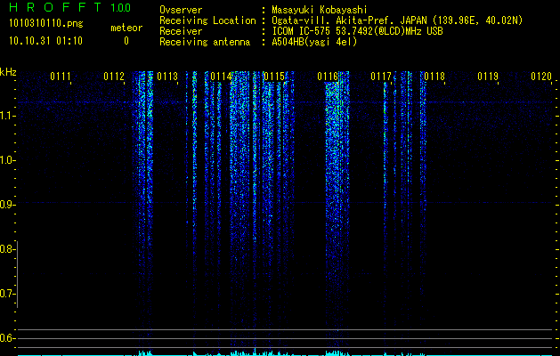Click the 0120 time marker
This screenshot has height=356, width=560.
pos(541,77)
